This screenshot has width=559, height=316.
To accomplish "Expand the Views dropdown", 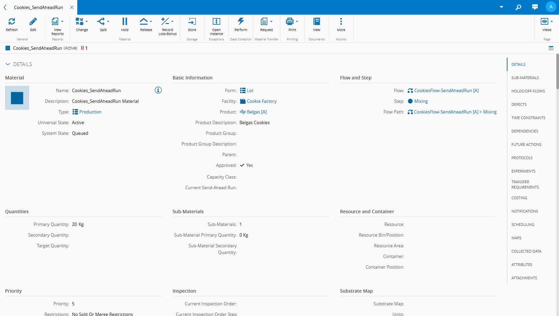I will tap(551, 22).
